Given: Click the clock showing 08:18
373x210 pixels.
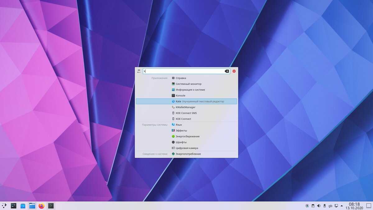Looking at the screenshot, I should [354, 205].
